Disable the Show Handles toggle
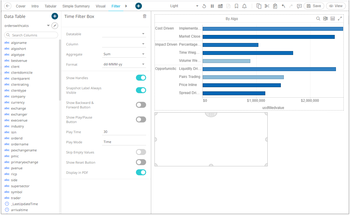Screen dimensions: 350x215 point(141,78)
